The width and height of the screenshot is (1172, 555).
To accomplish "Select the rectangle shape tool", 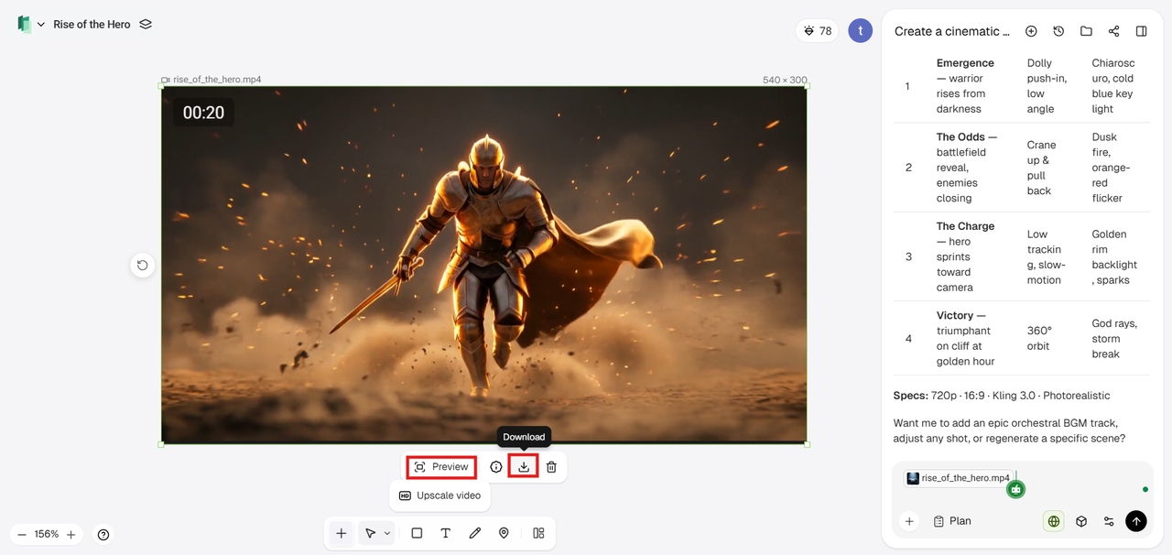I will [417, 533].
